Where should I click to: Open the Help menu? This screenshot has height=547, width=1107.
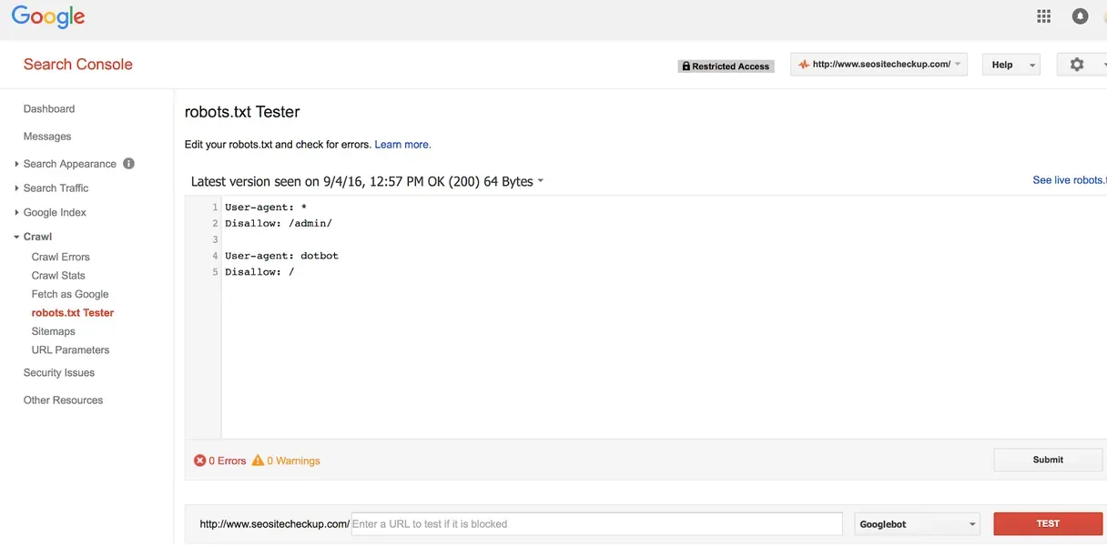click(x=1011, y=66)
